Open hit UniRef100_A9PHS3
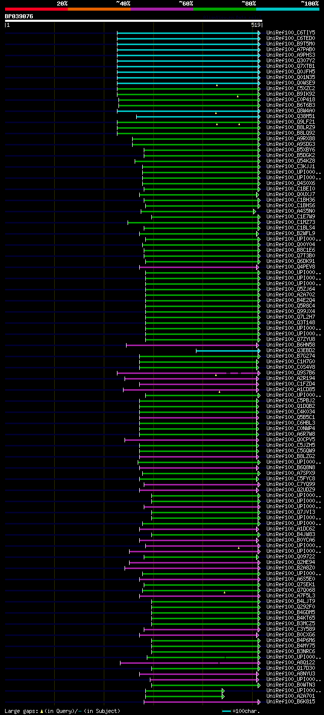This screenshot has height=715, width=324. 291,55
